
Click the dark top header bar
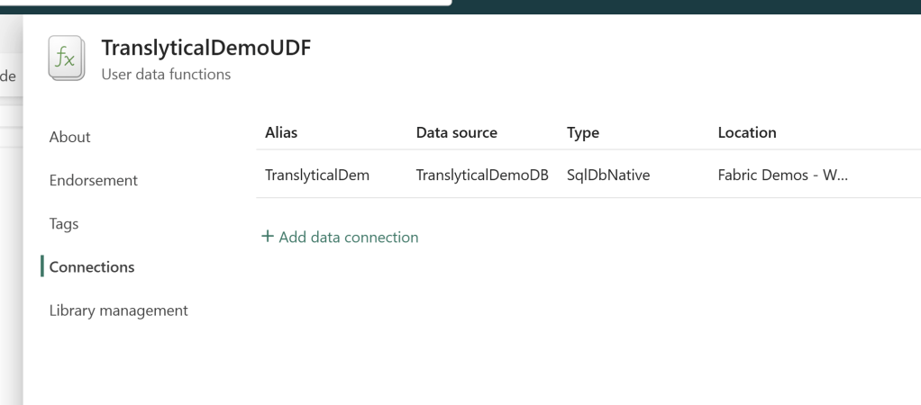click(x=685, y=5)
